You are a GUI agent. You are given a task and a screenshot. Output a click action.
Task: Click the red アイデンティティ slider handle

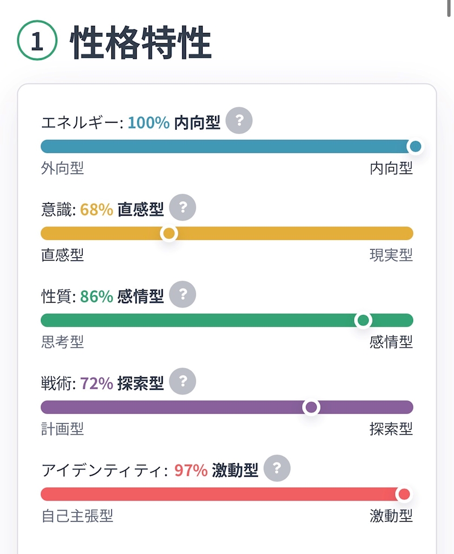(x=404, y=494)
